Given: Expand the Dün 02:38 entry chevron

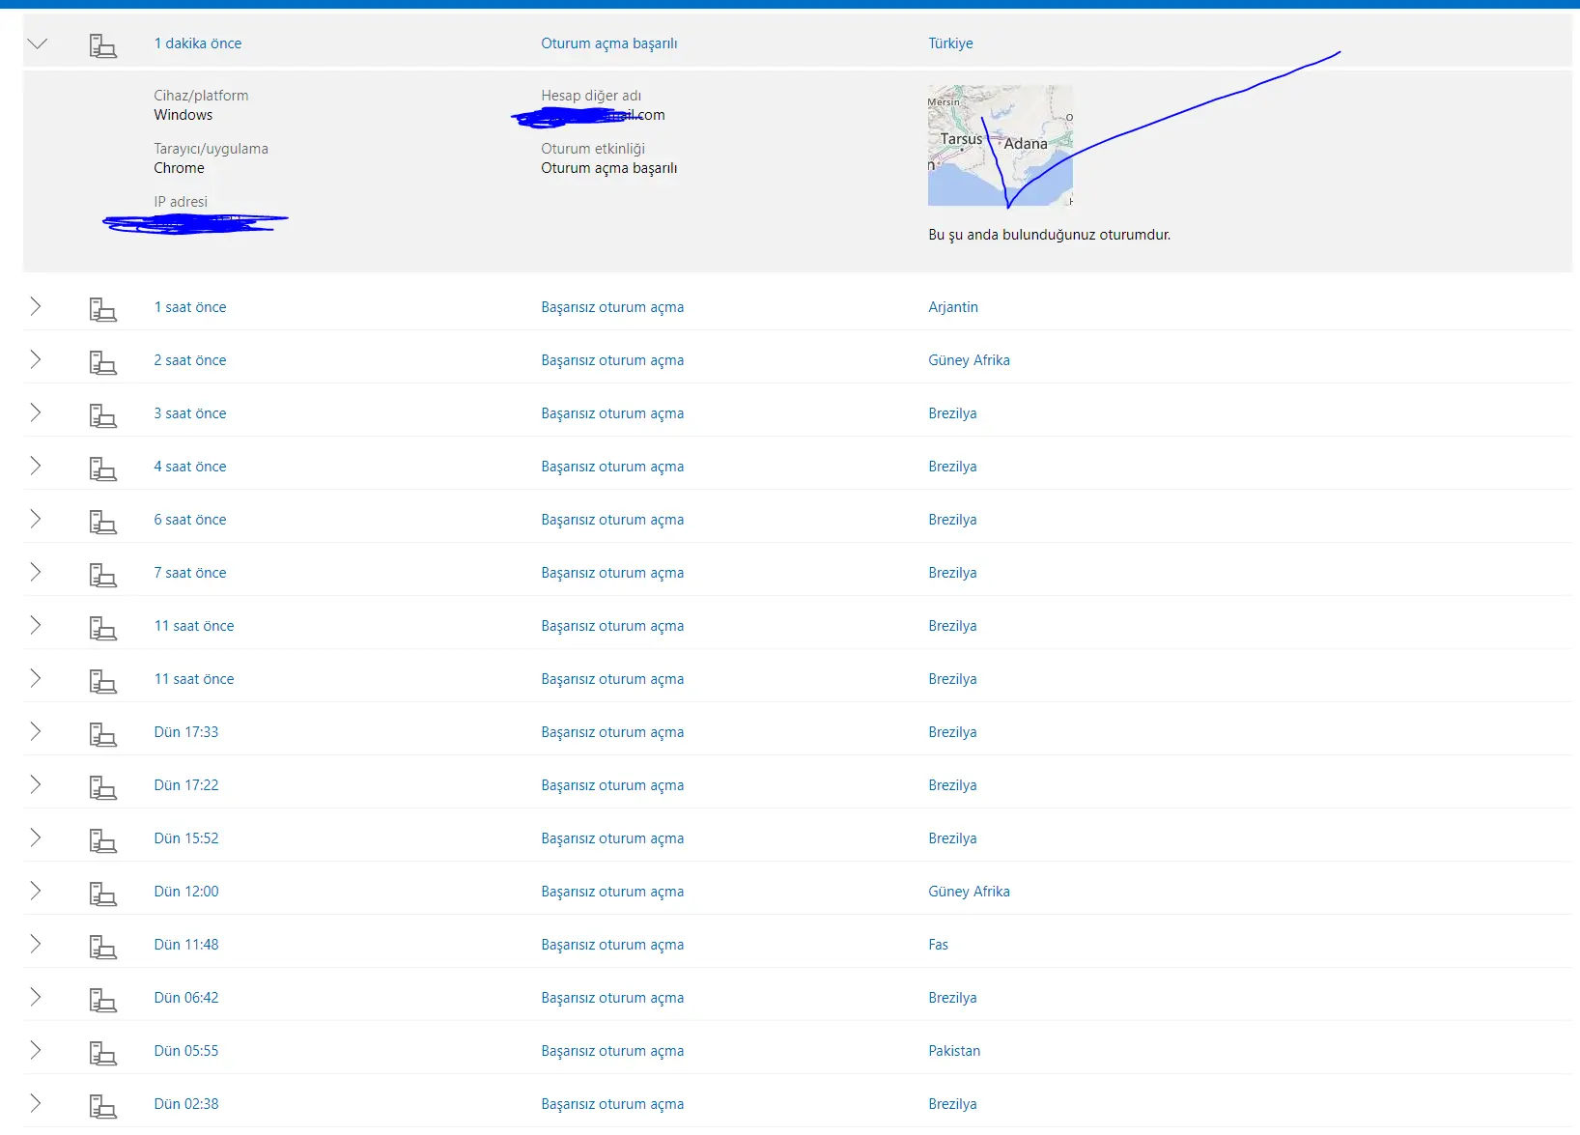Looking at the screenshot, I should (x=36, y=1103).
